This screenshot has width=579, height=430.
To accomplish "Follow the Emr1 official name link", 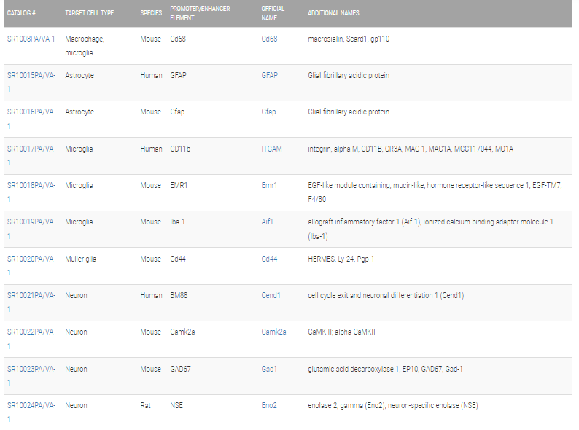I will pyautogui.click(x=269, y=185).
